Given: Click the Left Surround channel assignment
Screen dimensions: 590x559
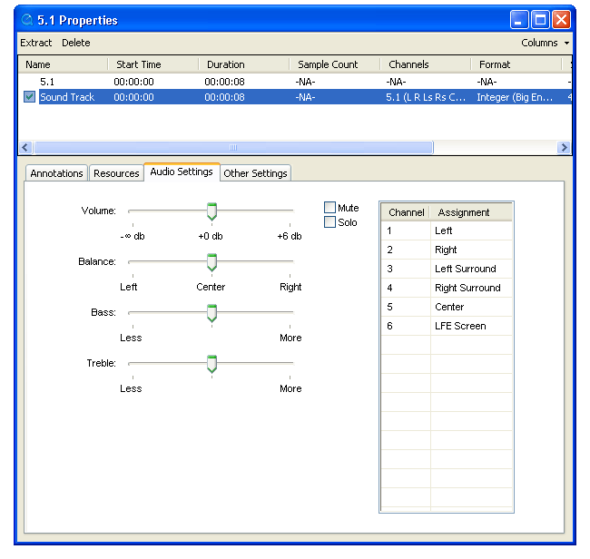Looking at the screenshot, I should coord(465,269).
